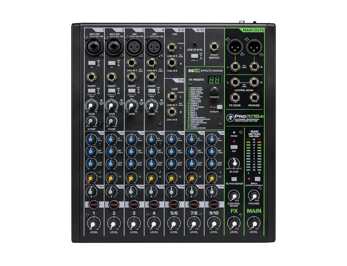Select the FOOT SWITCH jack
This screenshot has height=266, width=347.
pos(214,47)
